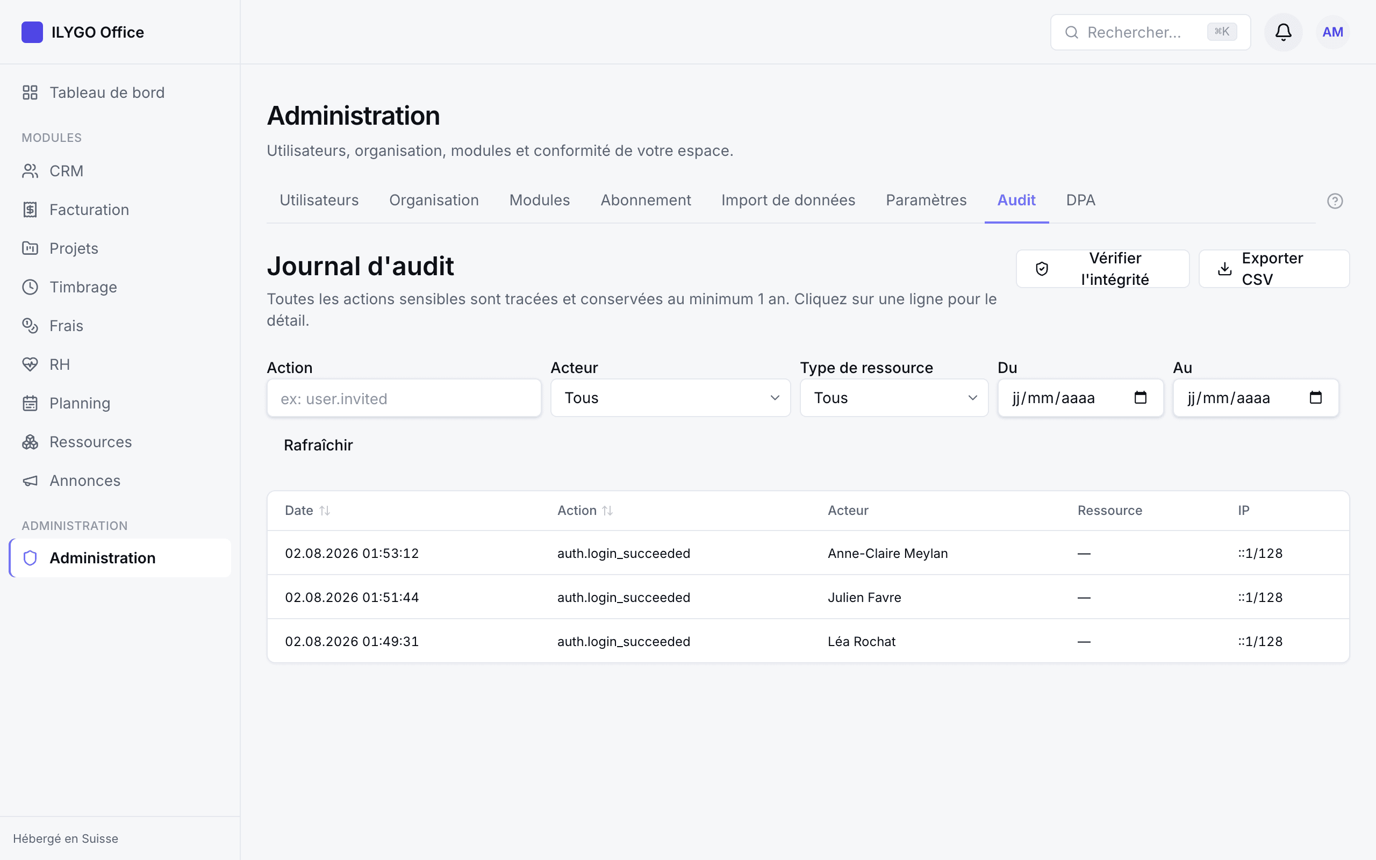
Task: Click the Facturation receipt icon
Action: click(x=30, y=209)
